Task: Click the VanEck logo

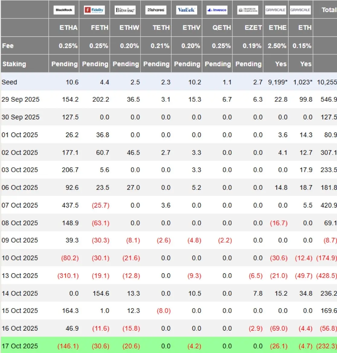Action: [x=187, y=10]
